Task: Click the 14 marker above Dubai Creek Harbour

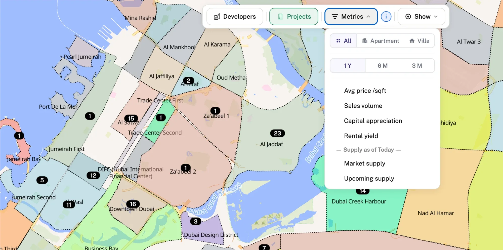Action: click(363, 191)
